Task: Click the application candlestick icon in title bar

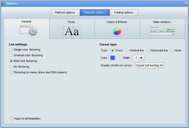Action: pos(3,3)
